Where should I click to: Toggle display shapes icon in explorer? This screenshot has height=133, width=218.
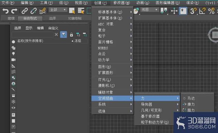tap(13, 48)
